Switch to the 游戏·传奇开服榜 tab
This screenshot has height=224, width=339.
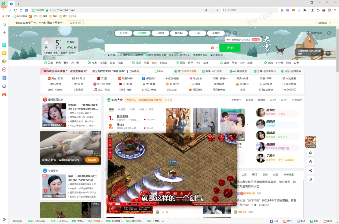coord(185,71)
